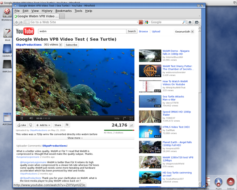Click the YouTube search field containing webm
Image resolution: width=237 pixels, height=190 pixels.
click(x=82, y=31)
